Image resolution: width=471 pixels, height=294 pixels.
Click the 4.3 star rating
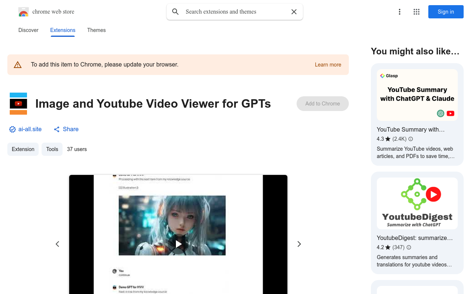point(383,139)
